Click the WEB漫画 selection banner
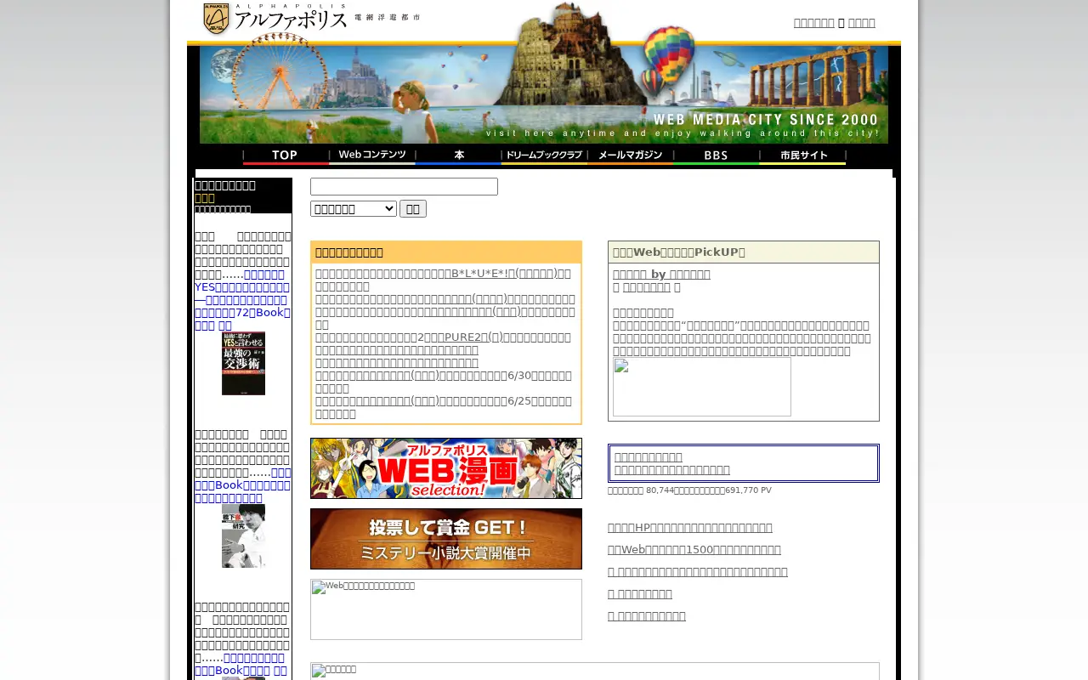The width and height of the screenshot is (1088, 680). pyautogui.click(x=446, y=468)
